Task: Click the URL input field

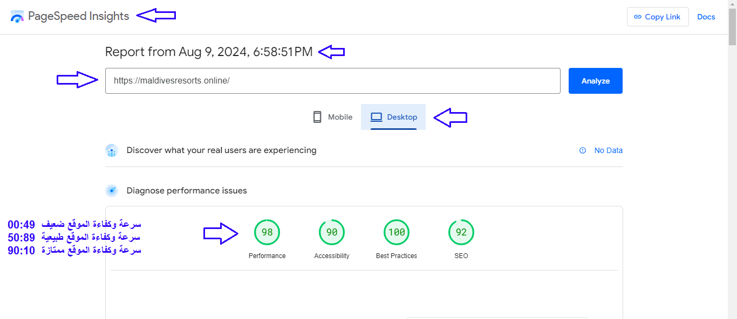Action: point(332,81)
